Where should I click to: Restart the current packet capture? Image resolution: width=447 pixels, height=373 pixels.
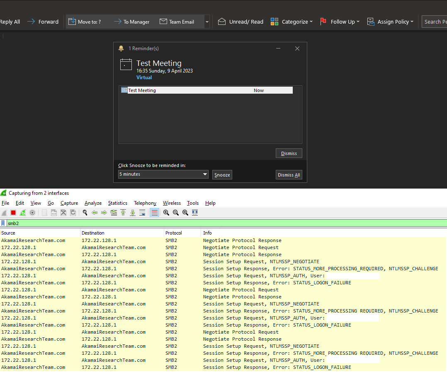(23, 213)
